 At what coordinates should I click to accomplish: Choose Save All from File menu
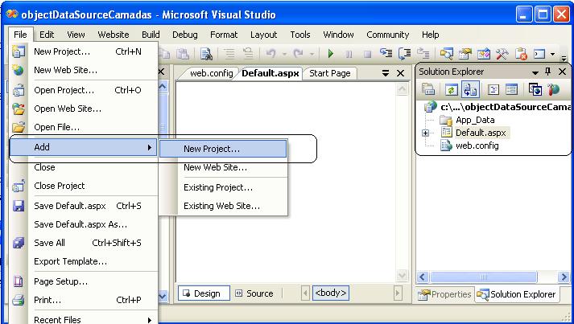point(85,243)
